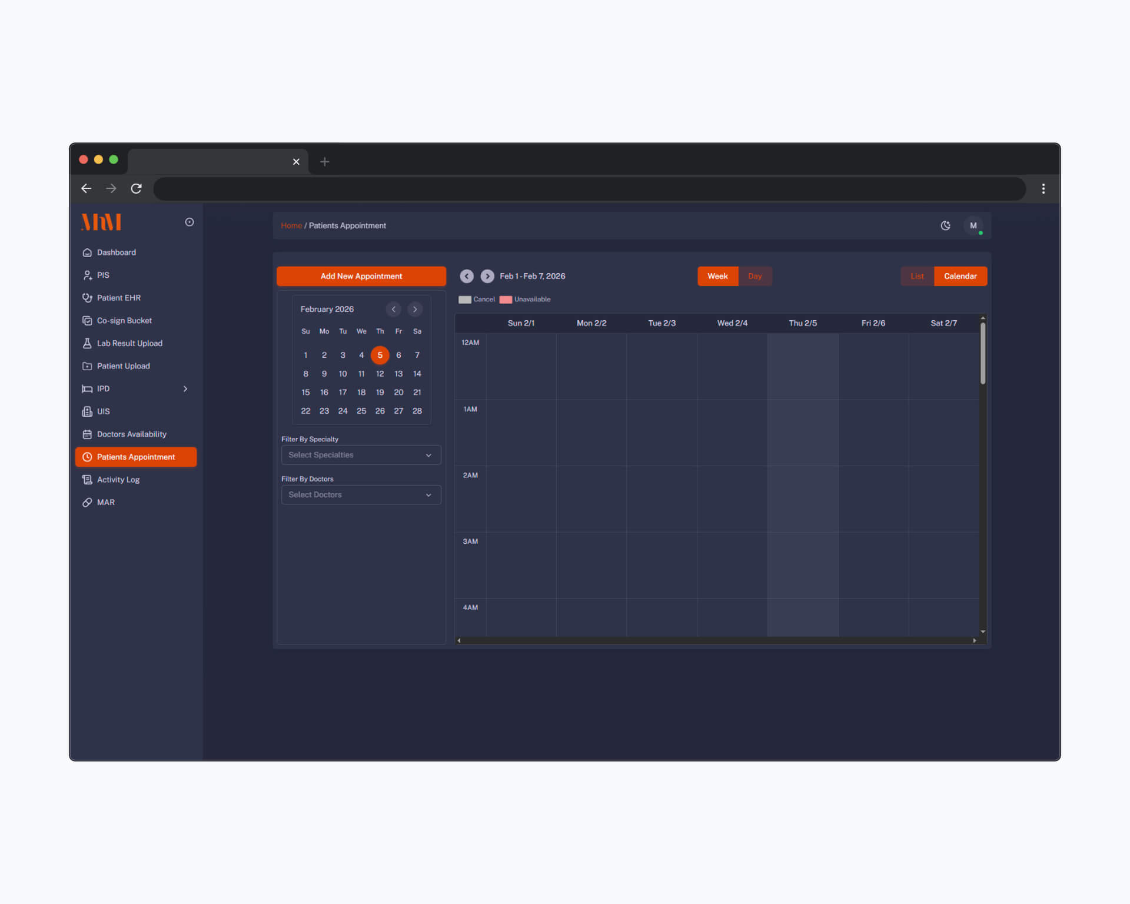Open the MAR sidebar item
Screen dimensions: 1130x904
[105, 503]
